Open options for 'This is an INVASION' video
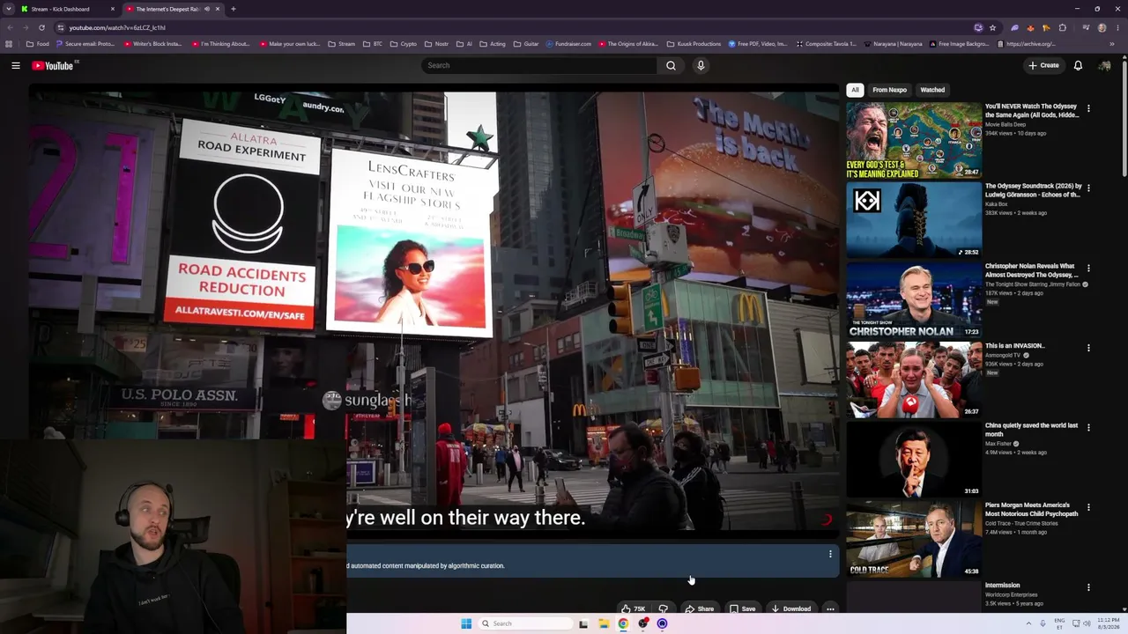1128x634 pixels. click(x=1088, y=348)
